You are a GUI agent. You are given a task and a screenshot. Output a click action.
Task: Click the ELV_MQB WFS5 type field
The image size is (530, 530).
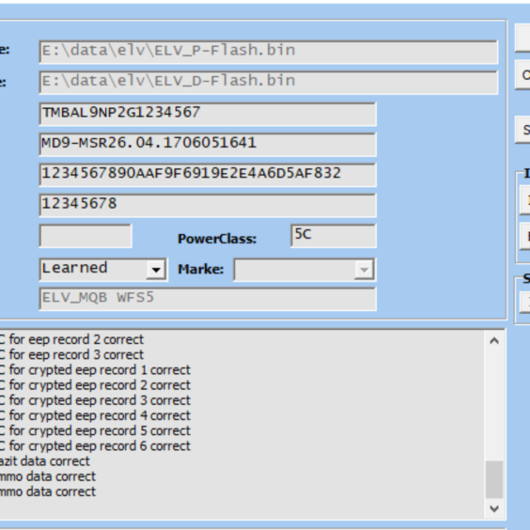[208, 299]
